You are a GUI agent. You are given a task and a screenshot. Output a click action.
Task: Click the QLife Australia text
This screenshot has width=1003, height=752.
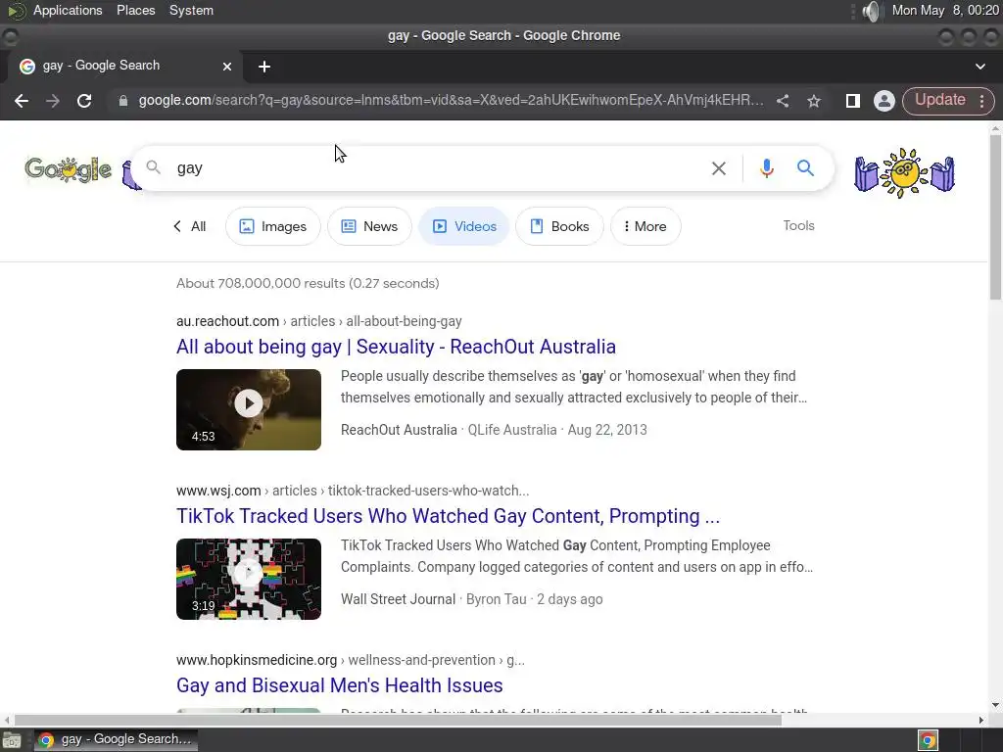[x=512, y=430]
